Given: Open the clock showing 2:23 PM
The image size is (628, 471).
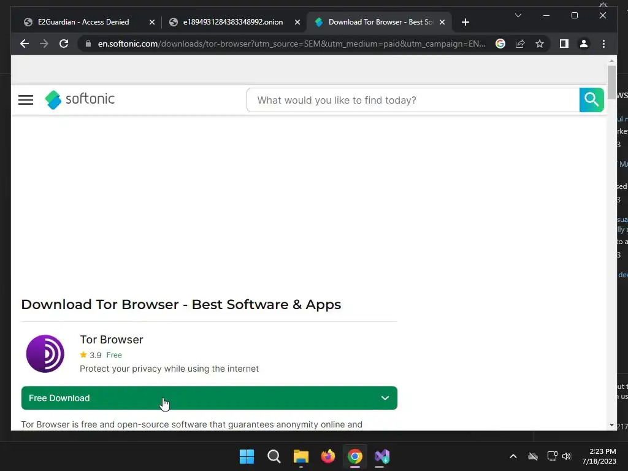Looking at the screenshot, I should pos(599,456).
